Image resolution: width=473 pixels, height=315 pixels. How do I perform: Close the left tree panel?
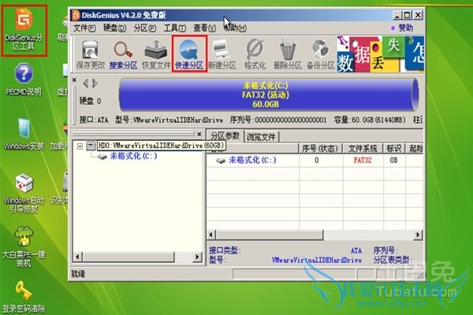pos(199,134)
